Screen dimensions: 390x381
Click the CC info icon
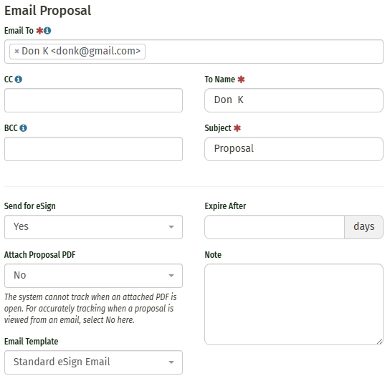pyautogui.click(x=19, y=79)
